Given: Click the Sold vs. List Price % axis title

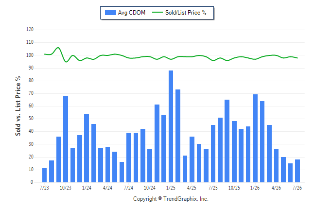Looking at the screenshot, I should tap(18, 106).
